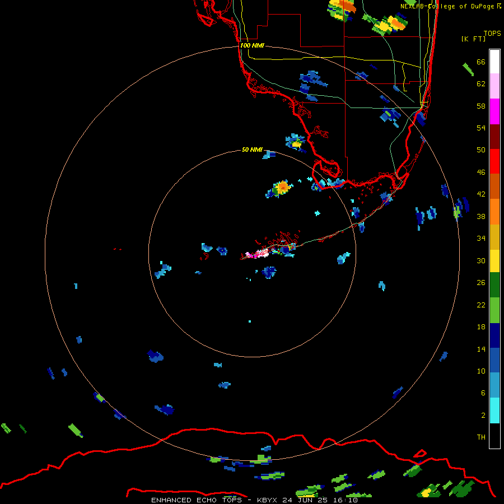Click the legend value 46
This screenshot has width=504, height=504.
481,172
